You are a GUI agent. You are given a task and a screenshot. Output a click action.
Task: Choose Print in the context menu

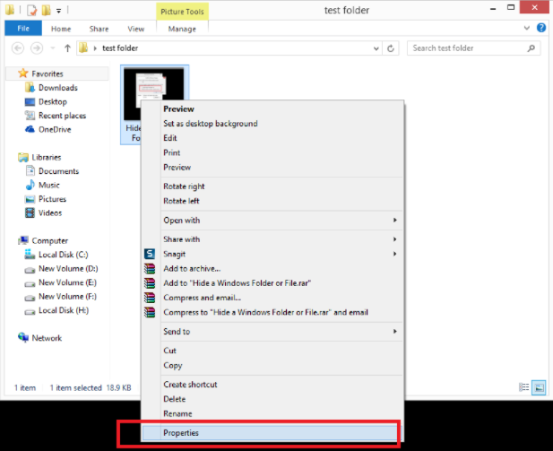pyautogui.click(x=172, y=152)
